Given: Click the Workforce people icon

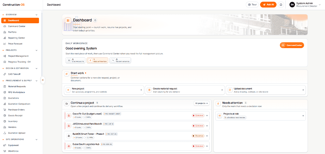Looking at the screenshot, I should 5,151.
